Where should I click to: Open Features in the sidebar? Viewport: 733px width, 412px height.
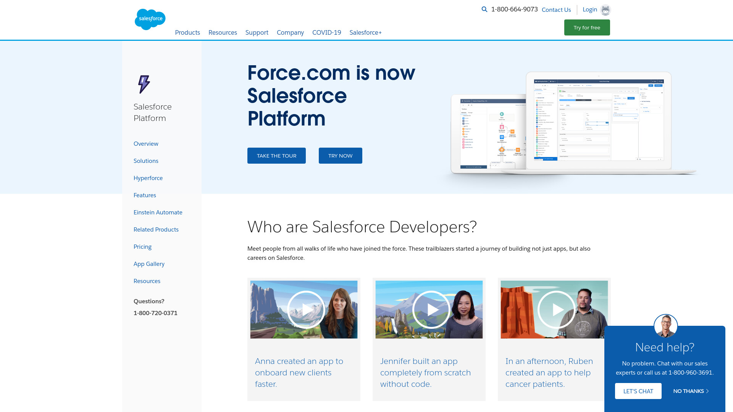(x=145, y=195)
